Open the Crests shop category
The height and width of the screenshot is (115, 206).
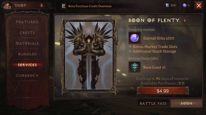pos(27,33)
